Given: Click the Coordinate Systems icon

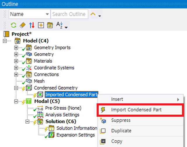Looking at the screenshot, I should 29,68.
